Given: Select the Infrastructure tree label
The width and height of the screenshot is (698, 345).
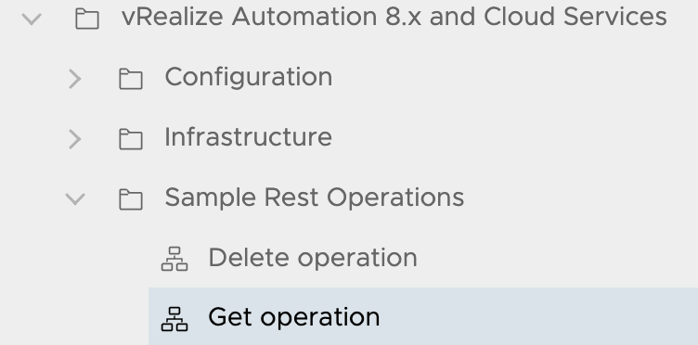Looking at the screenshot, I should pyautogui.click(x=248, y=137).
